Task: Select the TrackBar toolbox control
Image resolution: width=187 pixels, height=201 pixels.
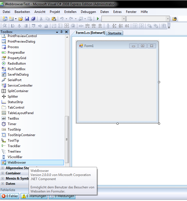Action: (32, 146)
